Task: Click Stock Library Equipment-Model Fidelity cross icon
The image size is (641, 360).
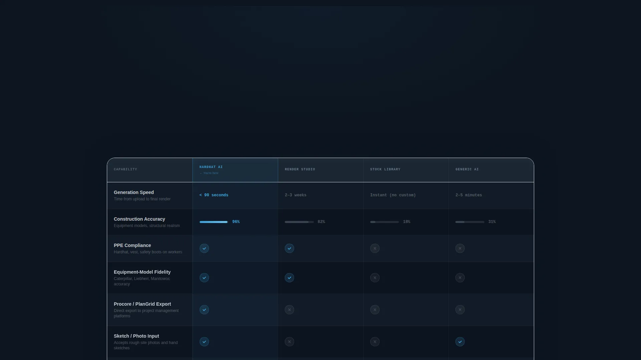Action: [375, 278]
